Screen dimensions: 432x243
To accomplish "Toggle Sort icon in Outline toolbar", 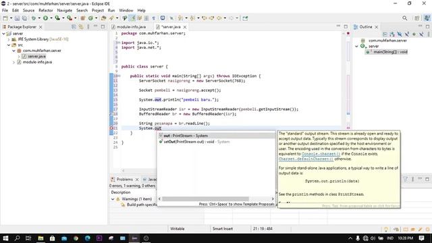I will 392,34.
